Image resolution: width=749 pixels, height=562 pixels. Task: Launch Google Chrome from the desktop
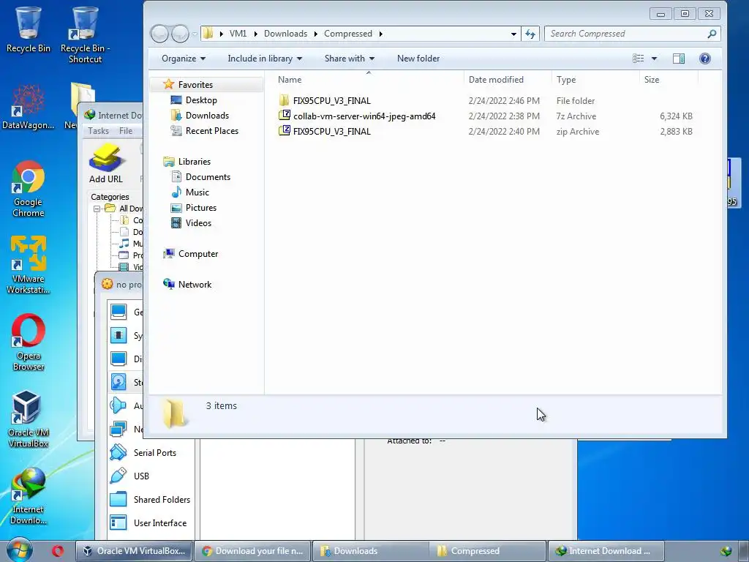29,189
